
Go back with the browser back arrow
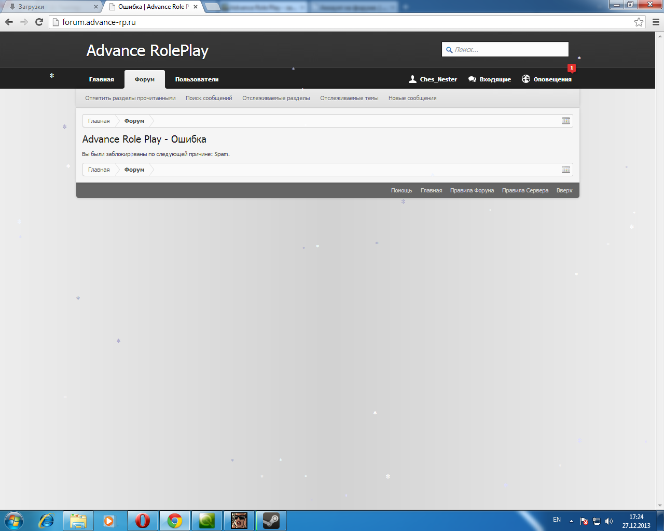tap(9, 22)
